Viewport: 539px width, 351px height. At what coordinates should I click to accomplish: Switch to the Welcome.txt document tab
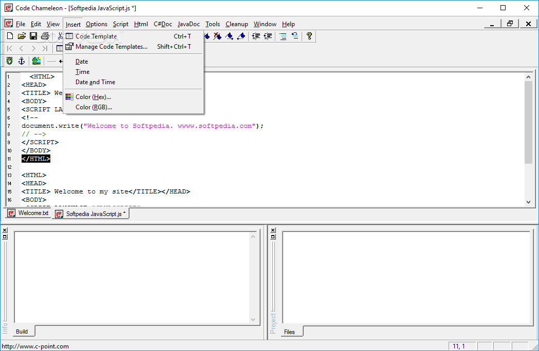[x=28, y=213]
